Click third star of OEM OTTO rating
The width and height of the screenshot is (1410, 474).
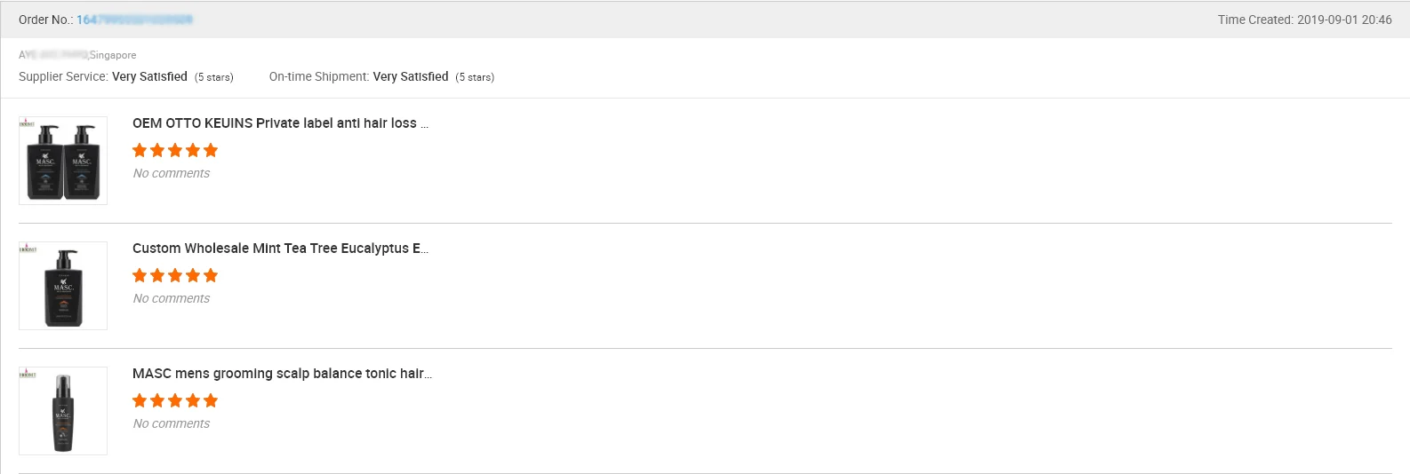coord(175,150)
